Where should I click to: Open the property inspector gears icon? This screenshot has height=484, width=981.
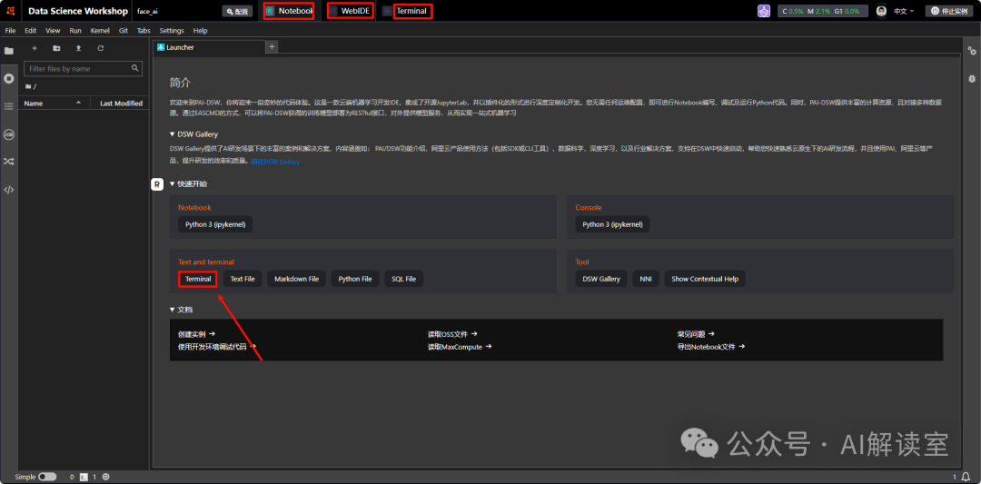point(972,51)
